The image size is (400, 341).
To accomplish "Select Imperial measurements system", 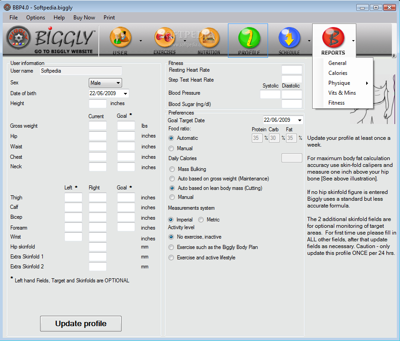I will (x=171, y=220).
